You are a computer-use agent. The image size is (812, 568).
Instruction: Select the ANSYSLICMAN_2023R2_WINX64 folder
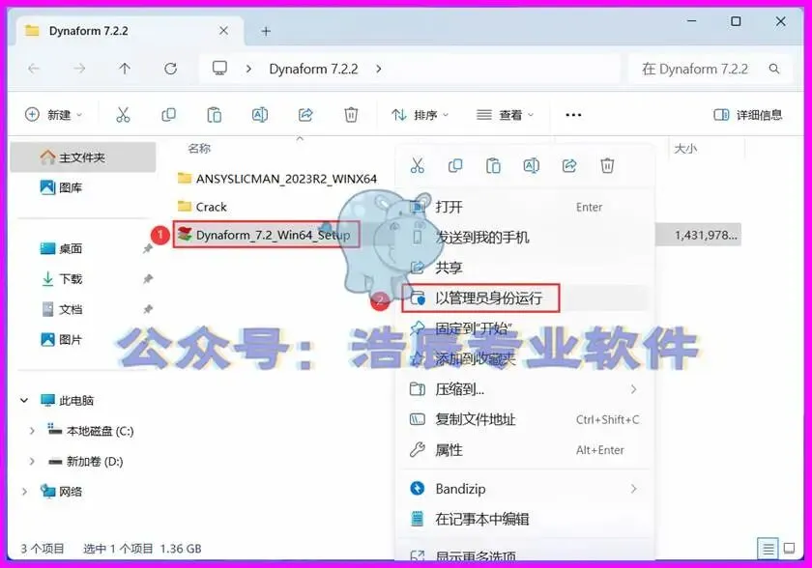[x=277, y=179]
